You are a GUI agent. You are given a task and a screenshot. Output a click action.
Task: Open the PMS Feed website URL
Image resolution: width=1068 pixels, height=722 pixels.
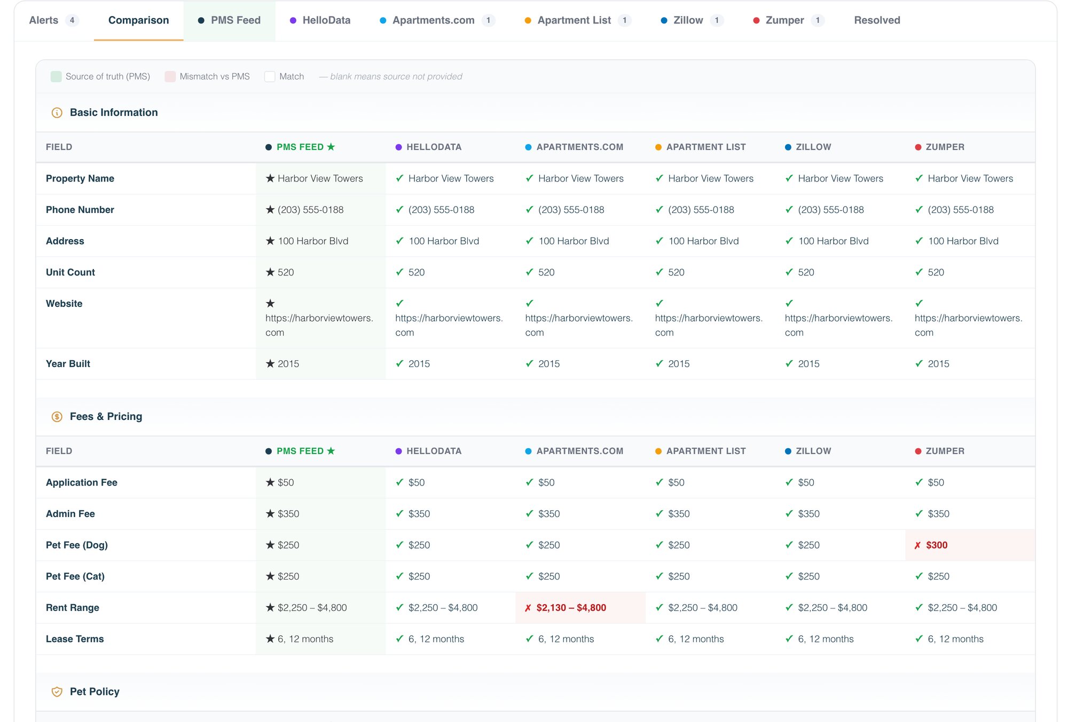click(x=319, y=325)
